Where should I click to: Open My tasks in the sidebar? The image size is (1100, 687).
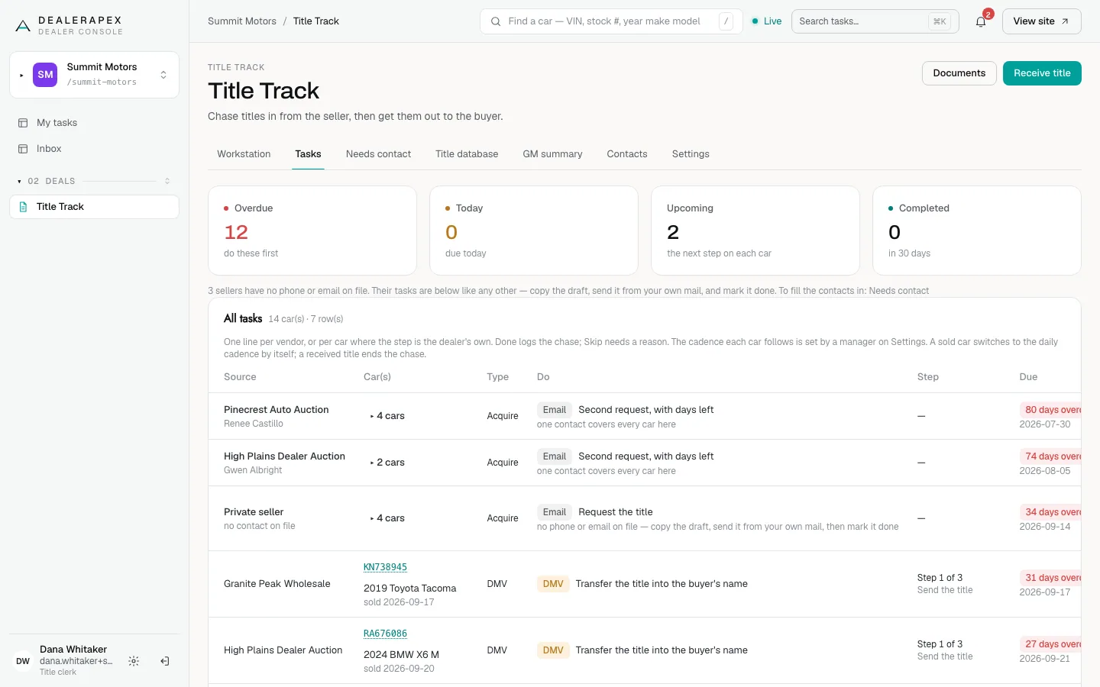coord(94,123)
